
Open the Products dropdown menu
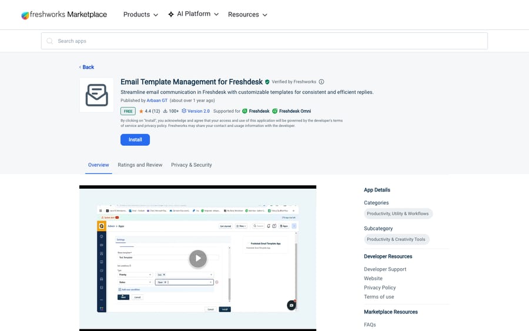(140, 15)
